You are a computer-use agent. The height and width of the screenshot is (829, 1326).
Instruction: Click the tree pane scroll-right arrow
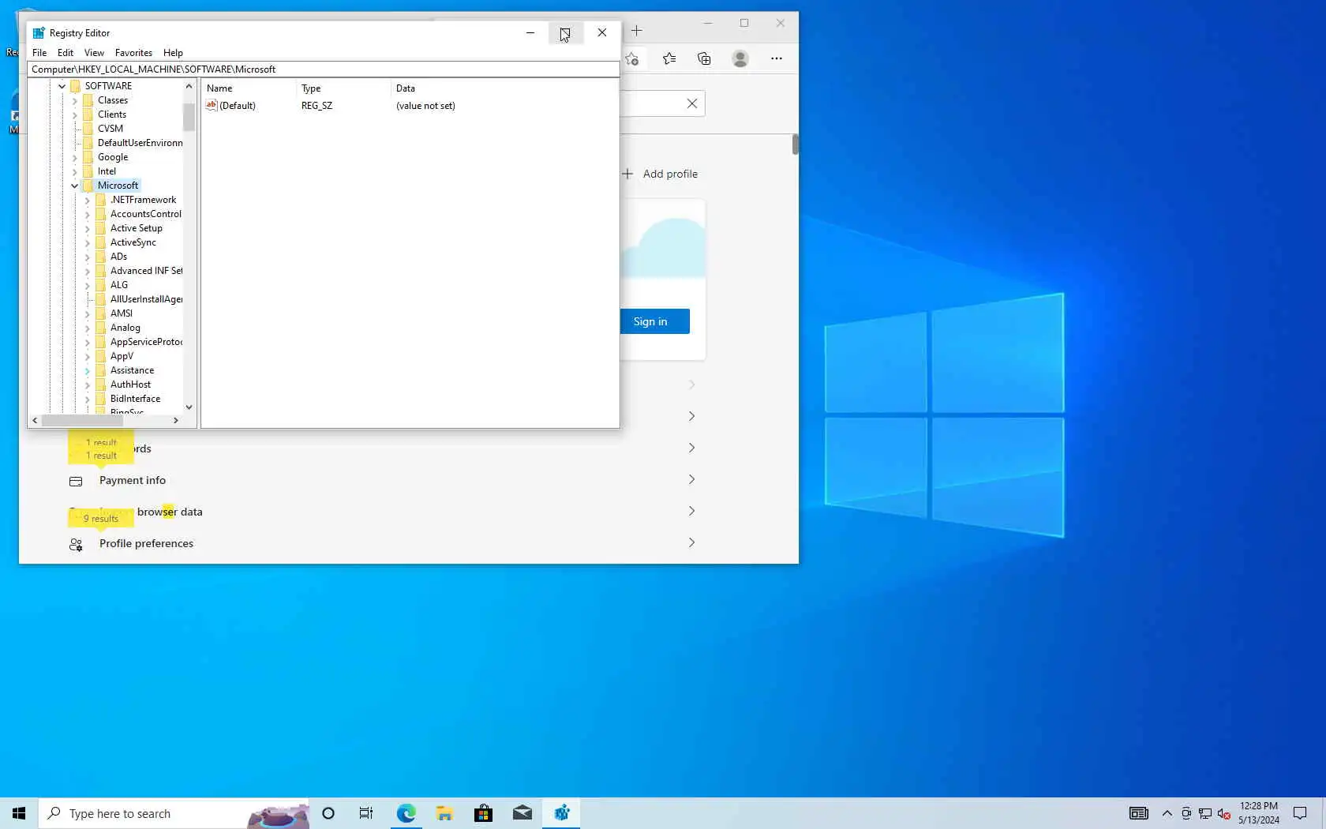(x=175, y=421)
